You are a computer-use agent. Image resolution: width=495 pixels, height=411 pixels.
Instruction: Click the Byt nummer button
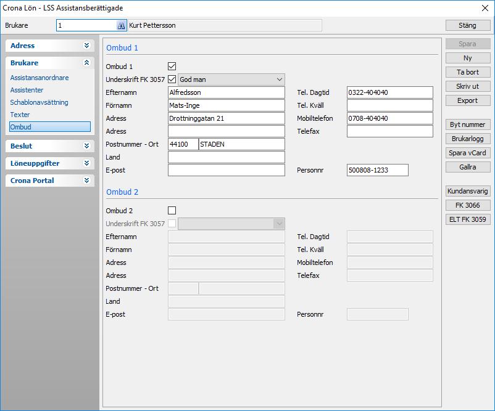(468, 124)
